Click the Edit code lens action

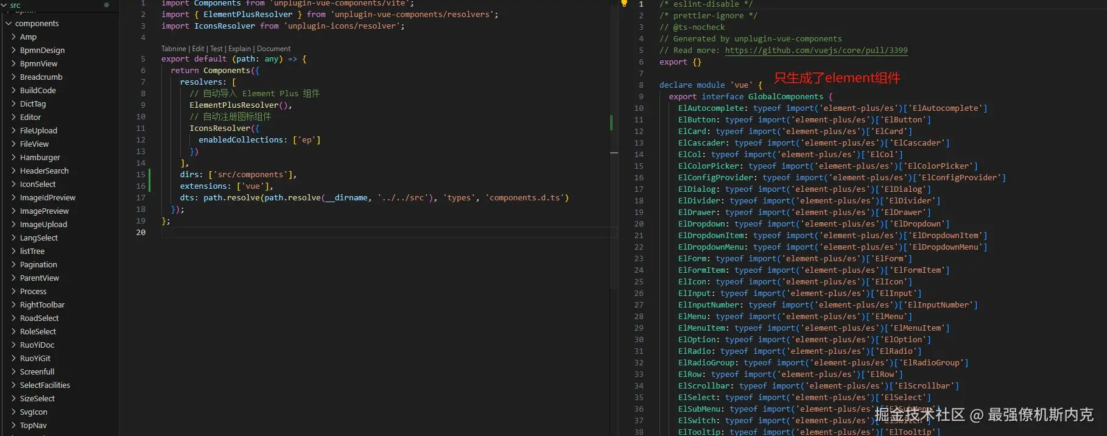click(198, 49)
